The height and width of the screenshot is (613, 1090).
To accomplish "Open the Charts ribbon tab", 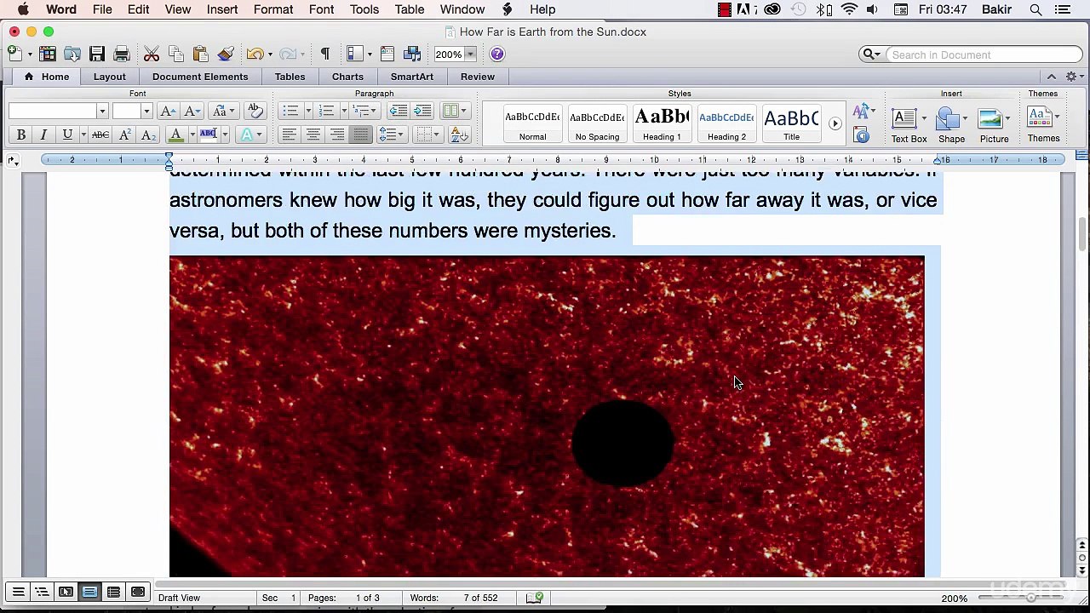I will coord(347,77).
